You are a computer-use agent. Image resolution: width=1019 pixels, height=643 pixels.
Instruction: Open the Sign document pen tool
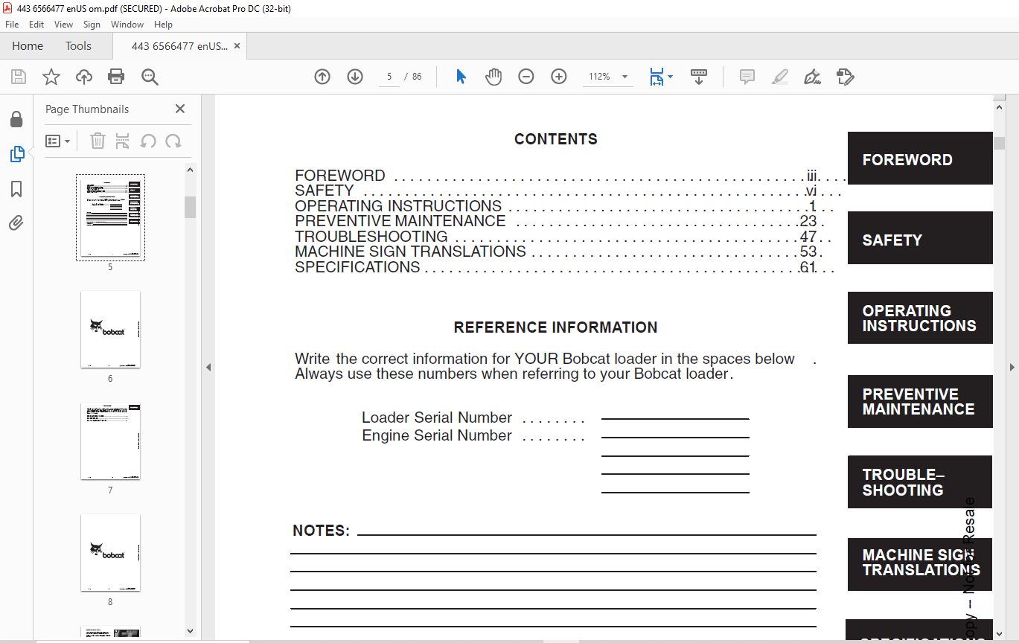[813, 77]
